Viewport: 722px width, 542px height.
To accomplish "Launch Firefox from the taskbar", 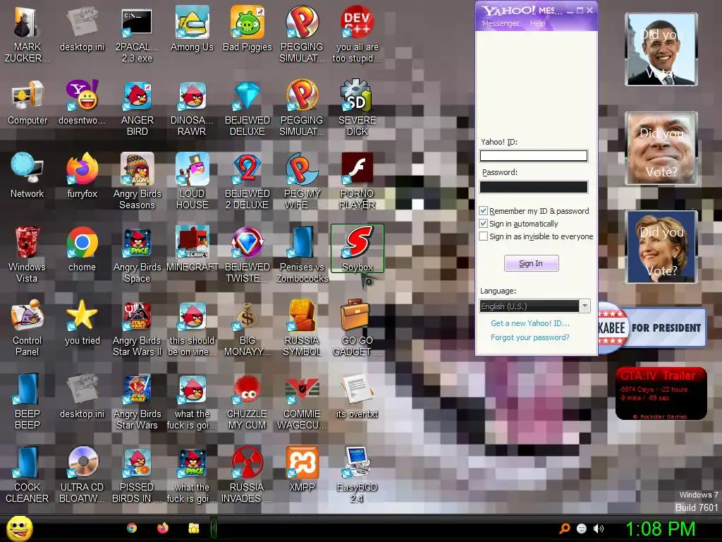I will (163, 528).
